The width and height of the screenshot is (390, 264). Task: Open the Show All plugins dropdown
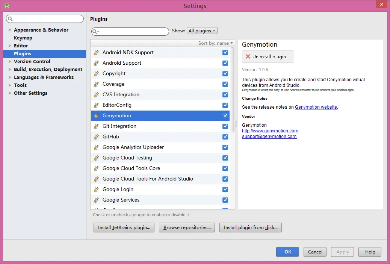click(x=202, y=30)
